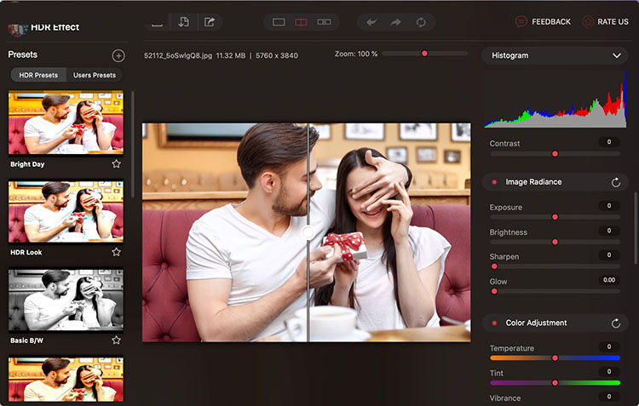The image size is (639, 406).
Task: Reset the Image Radiance section
Action: coord(616,182)
